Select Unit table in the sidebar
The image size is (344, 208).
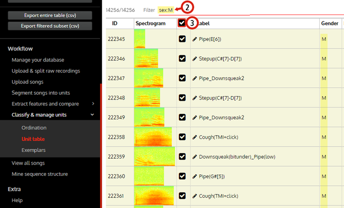pos(33,139)
